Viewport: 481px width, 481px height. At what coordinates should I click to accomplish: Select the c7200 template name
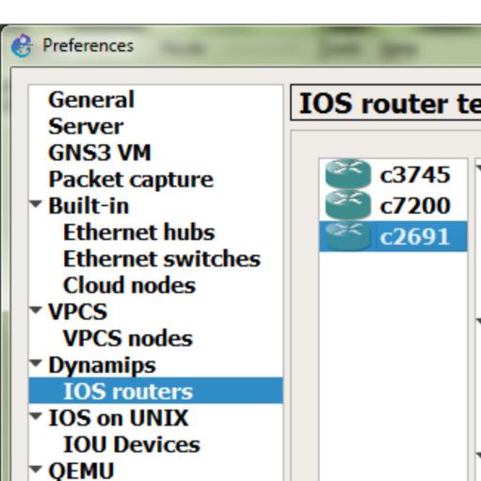[x=415, y=205]
